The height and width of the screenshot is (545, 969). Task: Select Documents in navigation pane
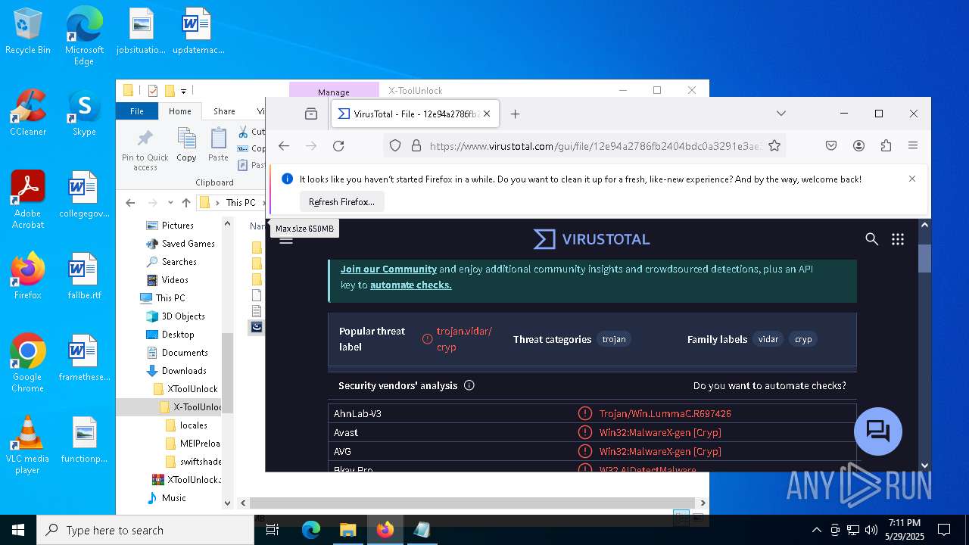[x=185, y=353]
